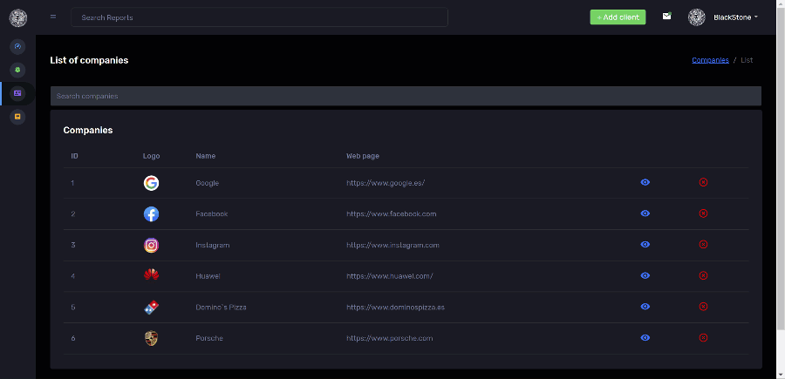Click the Name column header

click(206, 156)
